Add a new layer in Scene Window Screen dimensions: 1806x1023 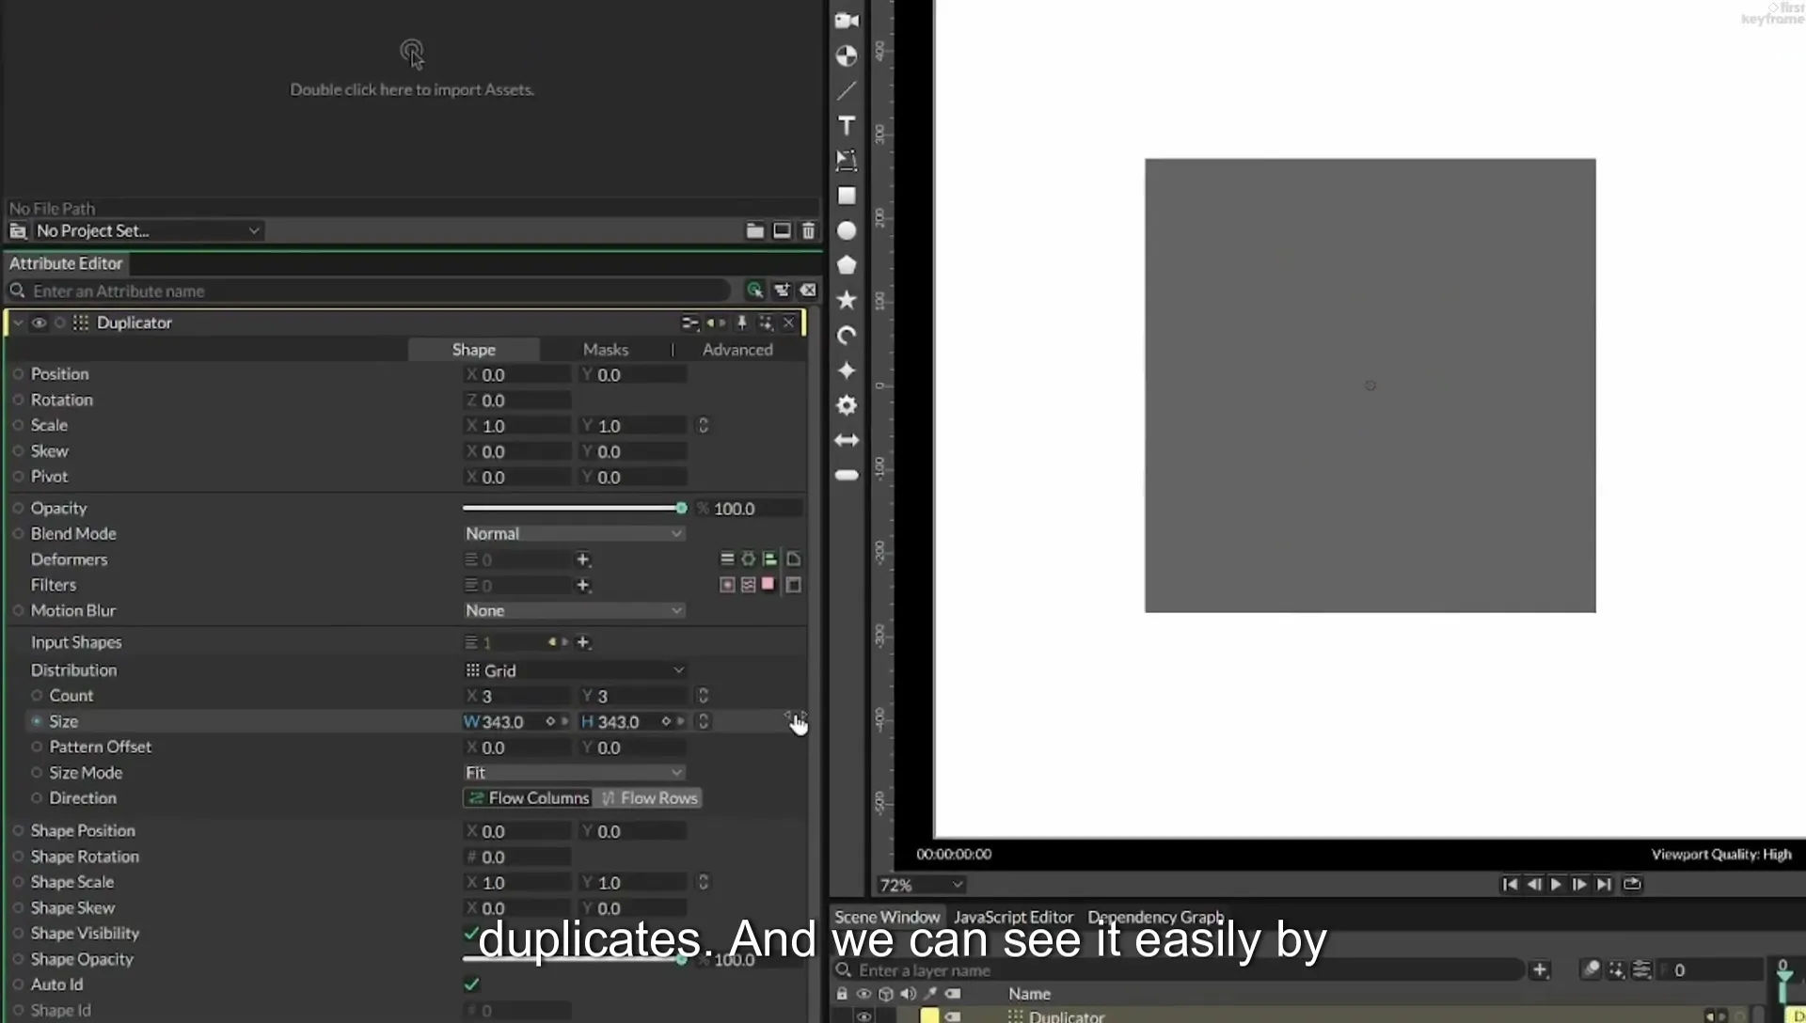[x=1540, y=969]
